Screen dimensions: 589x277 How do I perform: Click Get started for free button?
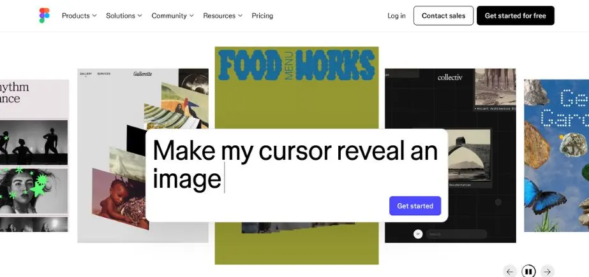516,16
